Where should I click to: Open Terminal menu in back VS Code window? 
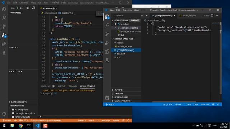point(55,3)
